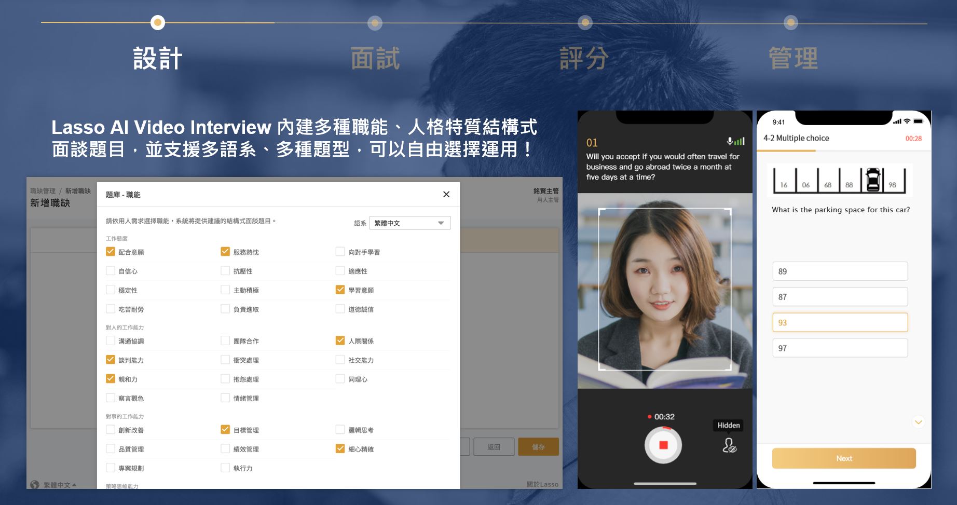Go to the 面試 step
The width and height of the screenshot is (957, 505).
[x=375, y=58]
